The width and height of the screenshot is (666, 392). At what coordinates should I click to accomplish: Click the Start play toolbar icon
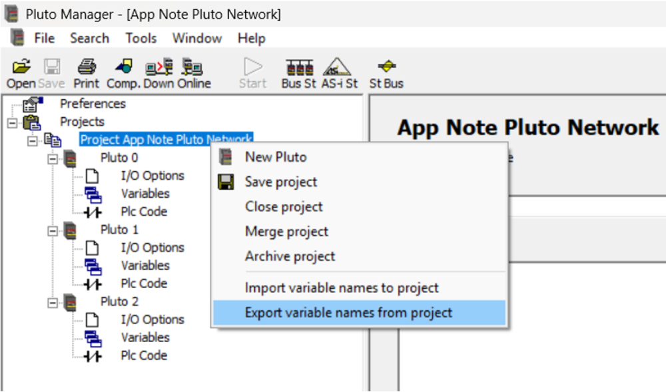click(253, 67)
